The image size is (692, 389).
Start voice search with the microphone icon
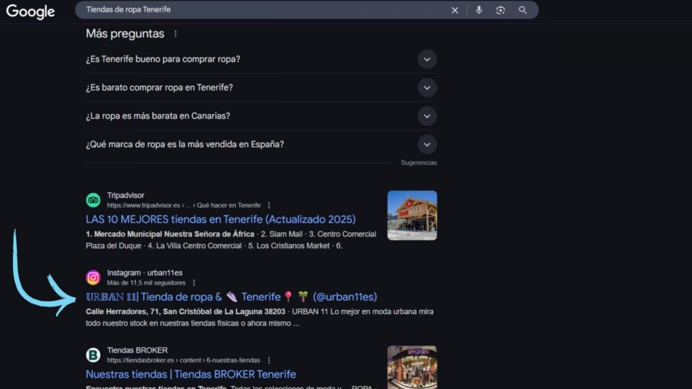click(479, 9)
